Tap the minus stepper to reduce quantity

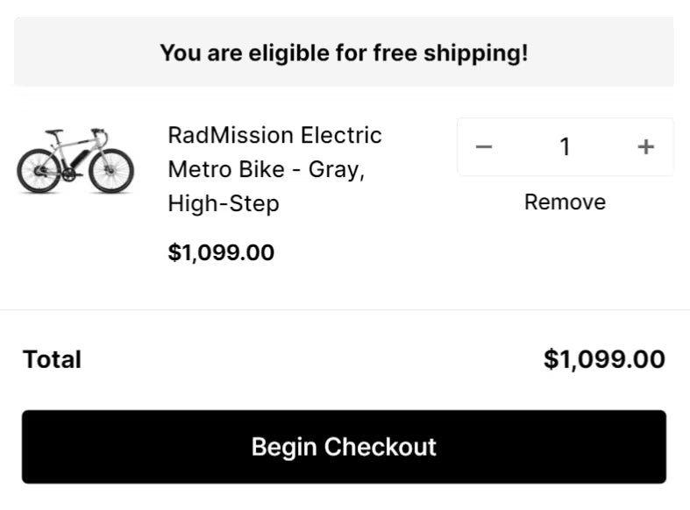tap(484, 147)
